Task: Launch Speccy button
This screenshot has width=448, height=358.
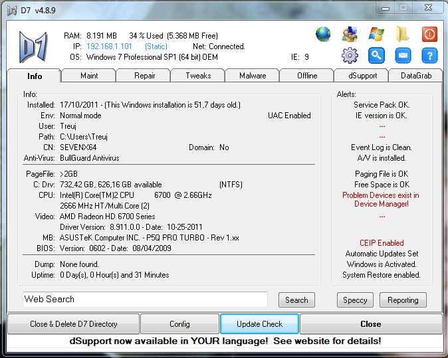Action: point(355,300)
